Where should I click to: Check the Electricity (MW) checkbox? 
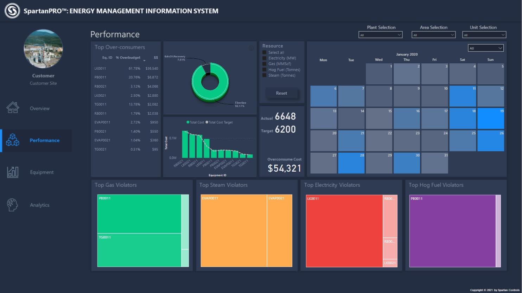tap(265, 58)
